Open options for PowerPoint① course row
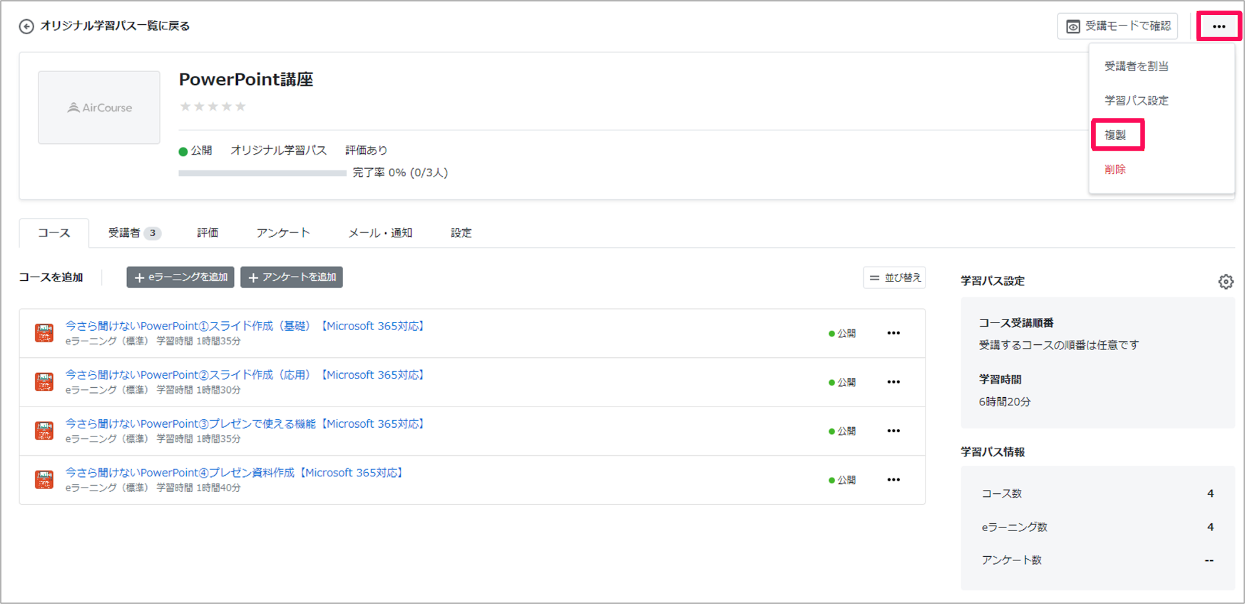This screenshot has height=604, width=1245. (894, 333)
